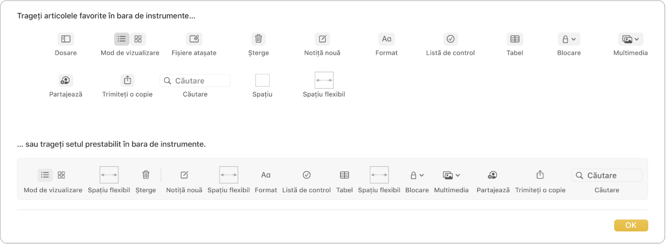The width and height of the screenshot is (666, 244).
Task: Click the Listă de control checkmark icon in the top row
Action: click(450, 39)
